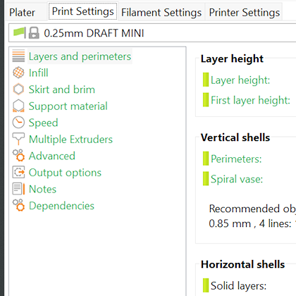Click the Horizontal shells section heading
296x296 pixels.
(242, 264)
